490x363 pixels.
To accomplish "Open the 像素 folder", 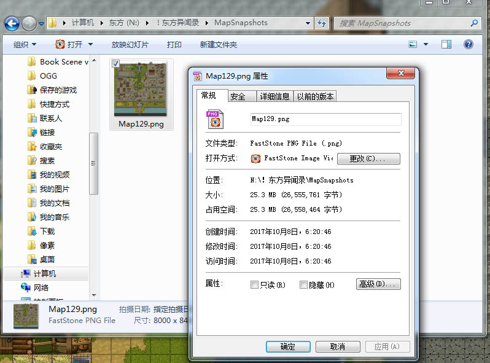I will click(x=41, y=245).
